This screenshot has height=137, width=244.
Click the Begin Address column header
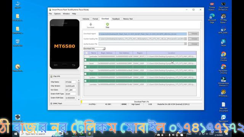pos(107,53)
